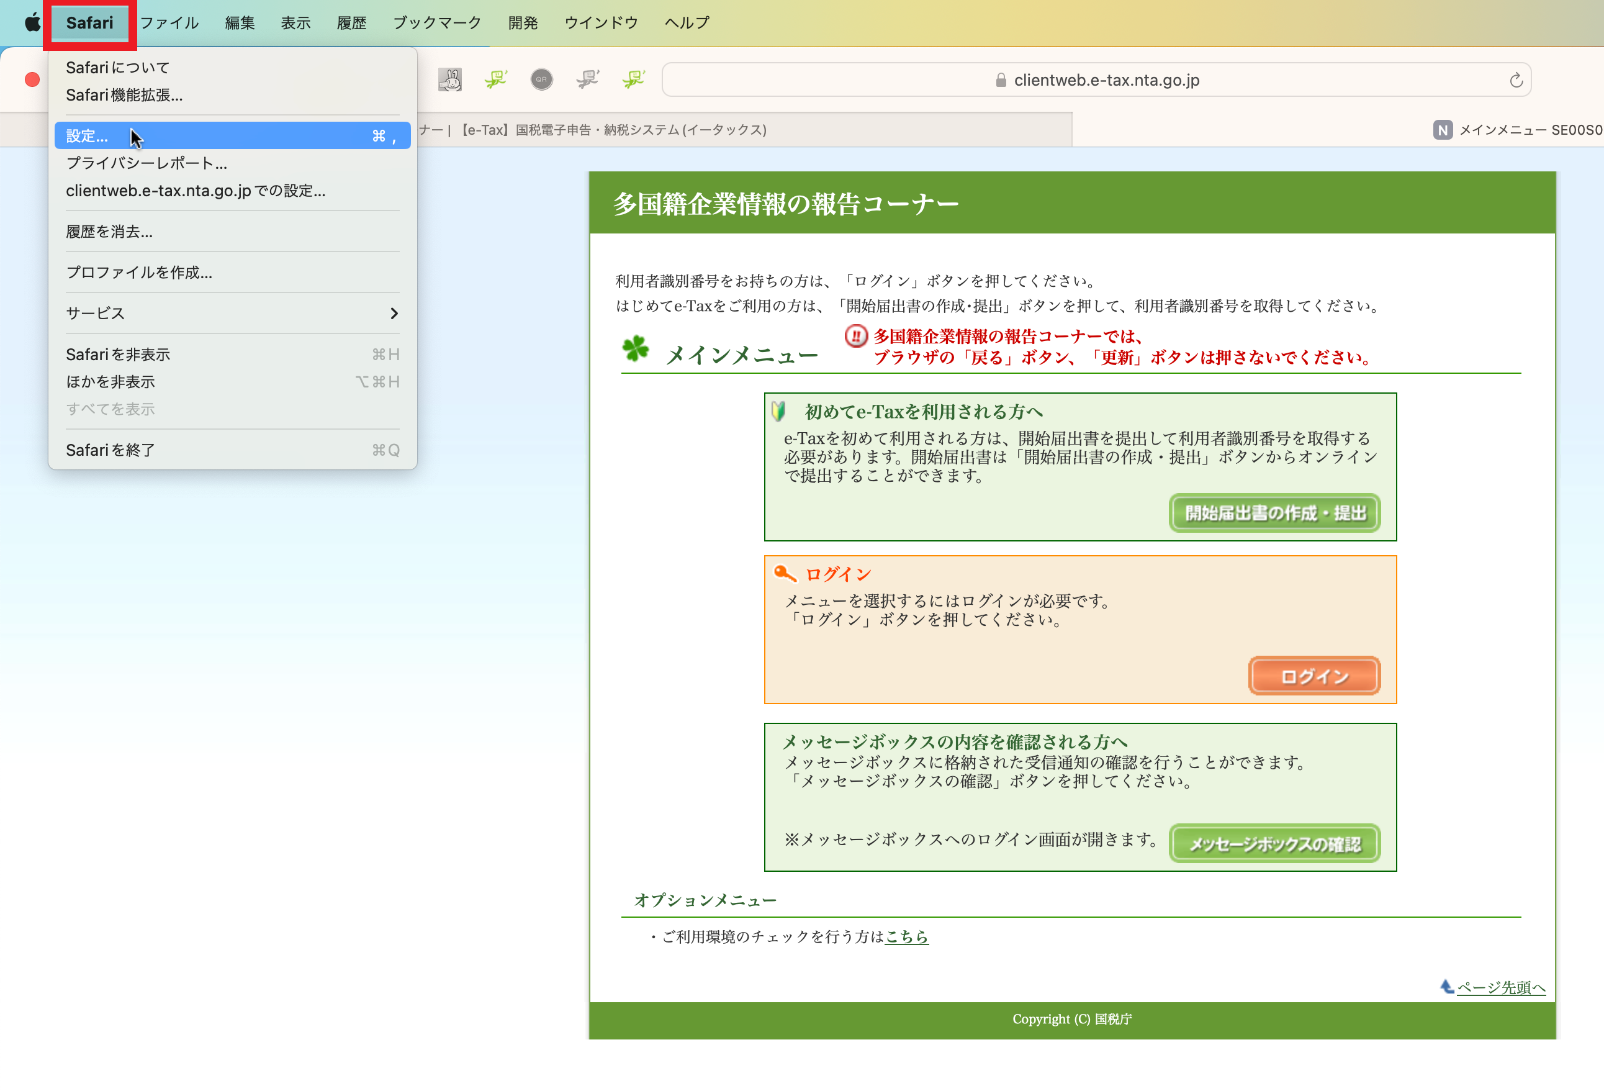Click the gray QR extension icon
This screenshot has height=1091, width=1604.
coord(542,80)
